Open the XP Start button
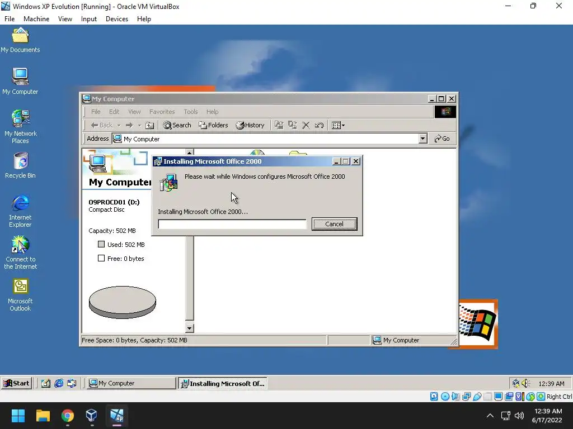573x429 pixels. [x=16, y=383]
